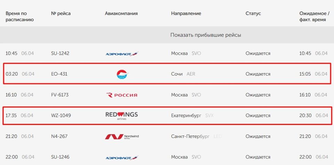Viewport: 334px width, 165px height.
Task: Click the Сочи AER destination
Action: (183, 74)
